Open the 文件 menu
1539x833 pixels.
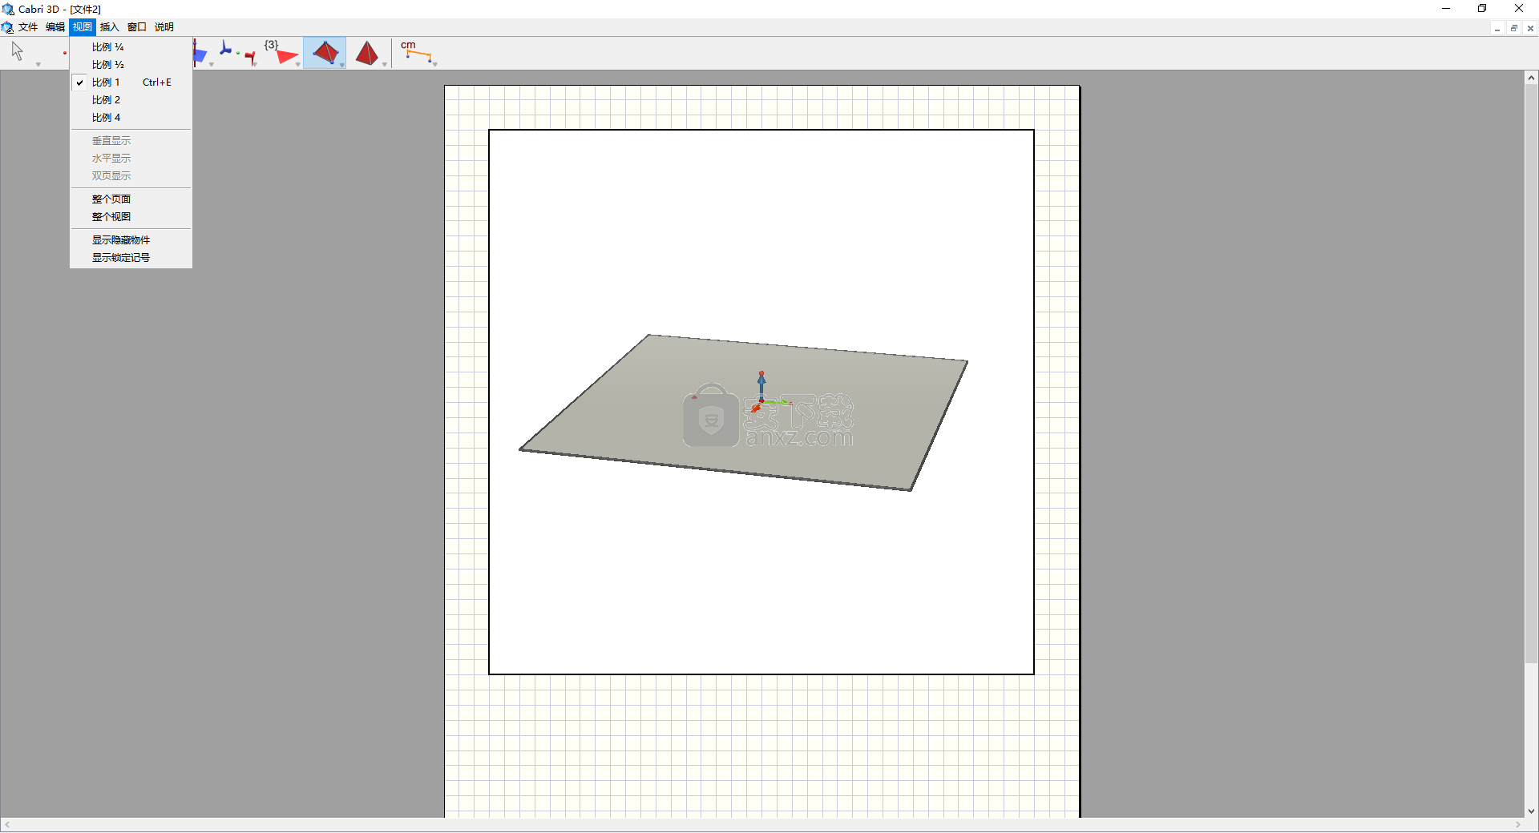[x=28, y=27]
